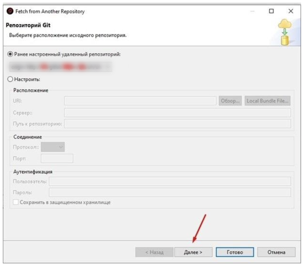Click the cloud fetch wizard banner icon
The width and height of the screenshot is (303, 267).
(x=284, y=32)
